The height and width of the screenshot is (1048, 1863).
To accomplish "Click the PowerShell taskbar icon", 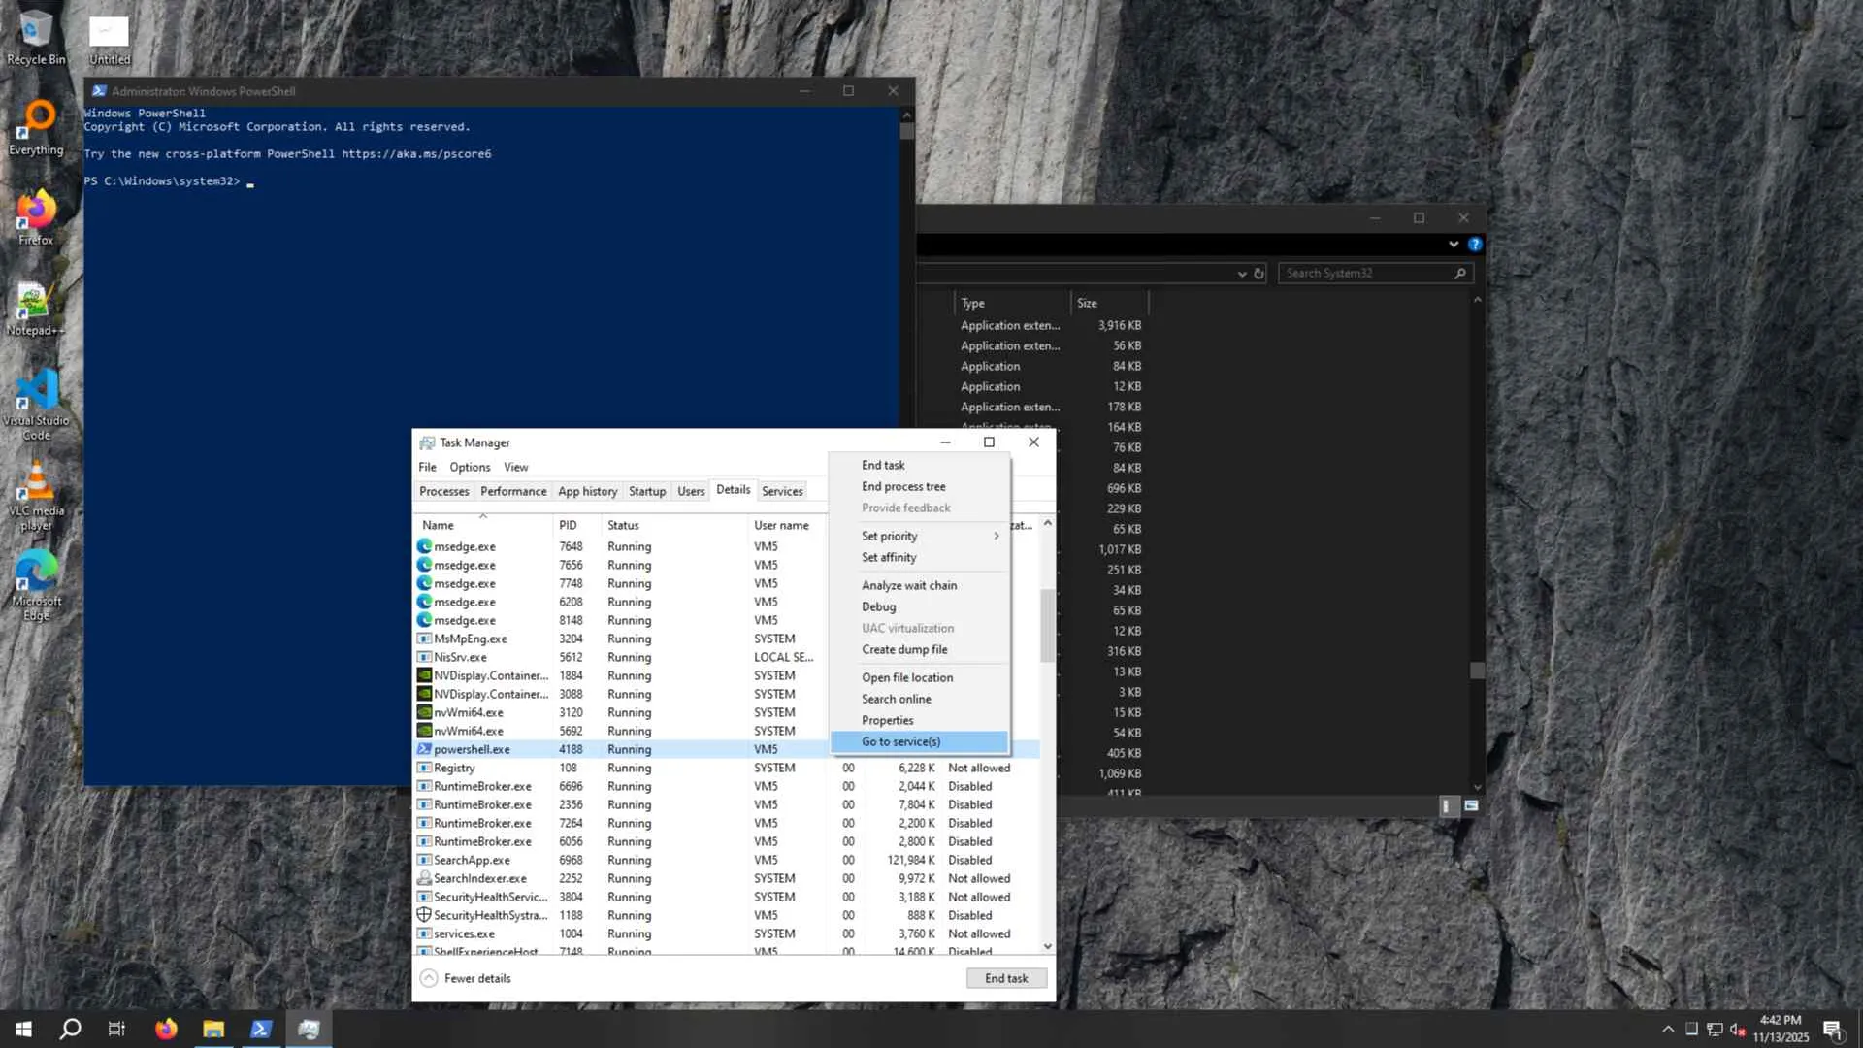I will pos(261,1030).
